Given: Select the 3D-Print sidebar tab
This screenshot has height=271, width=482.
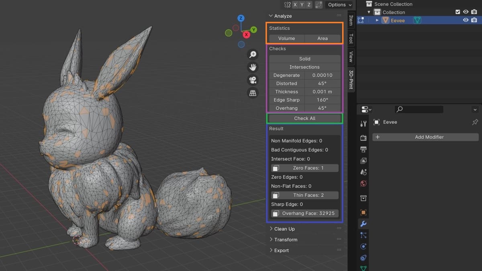Looking at the screenshot, I should (351, 79).
